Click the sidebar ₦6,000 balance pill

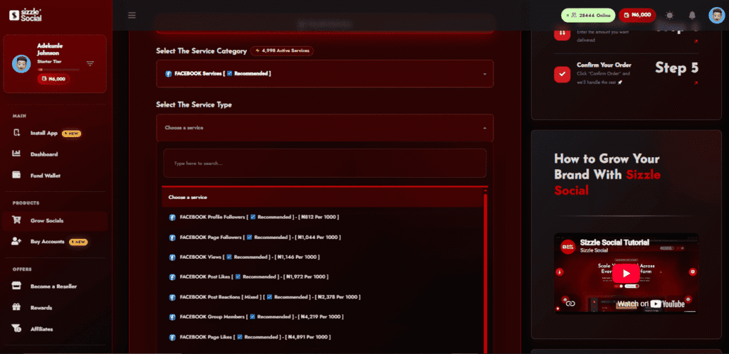click(x=54, y=79)
